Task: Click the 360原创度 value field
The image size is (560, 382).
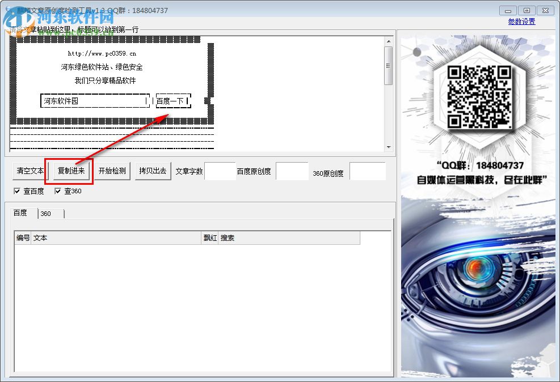Action: [x=368, y=171]
